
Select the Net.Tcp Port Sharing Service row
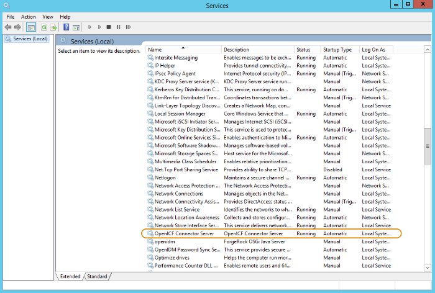(269, 169)
